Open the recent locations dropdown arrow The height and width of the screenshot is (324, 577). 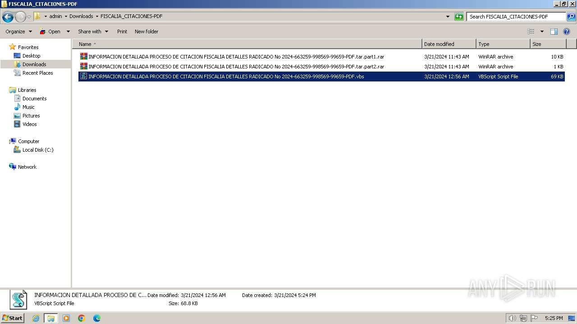[x=29, y=17]
